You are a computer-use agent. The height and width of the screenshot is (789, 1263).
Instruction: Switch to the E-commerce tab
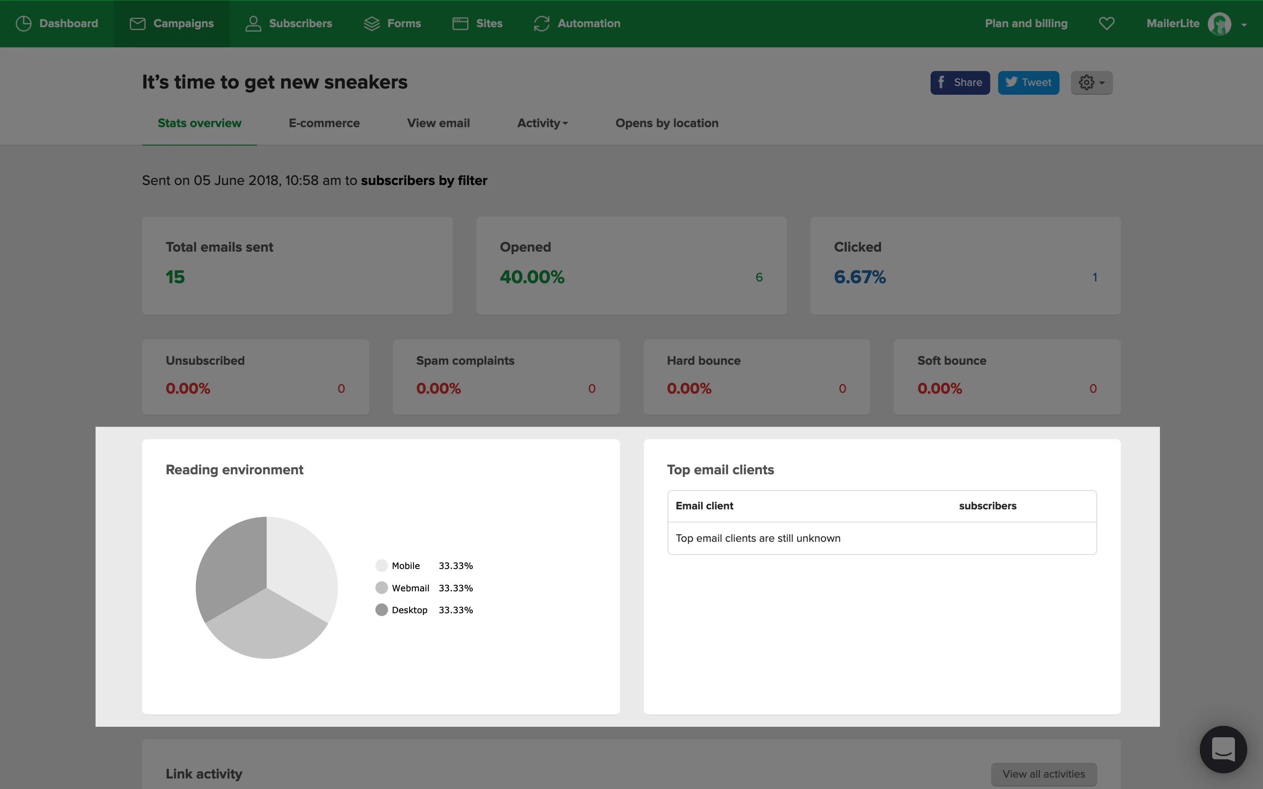pyautogui.click(x=324, y=123)
